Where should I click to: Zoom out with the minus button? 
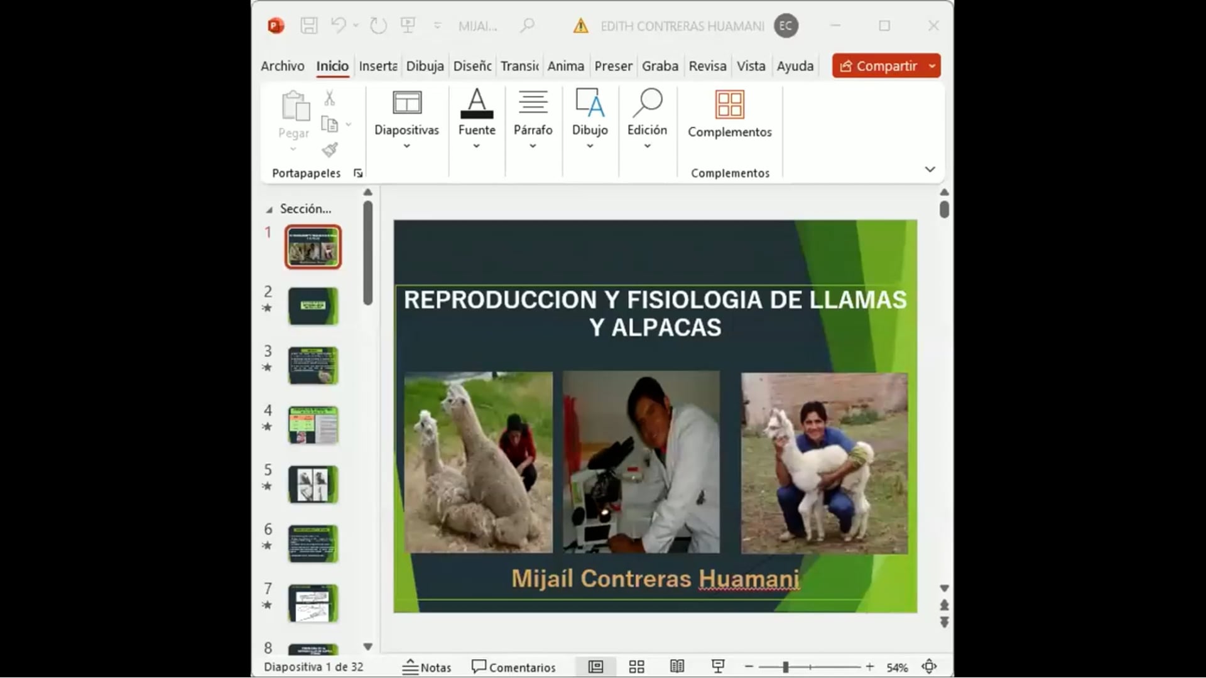pos(749,667)
